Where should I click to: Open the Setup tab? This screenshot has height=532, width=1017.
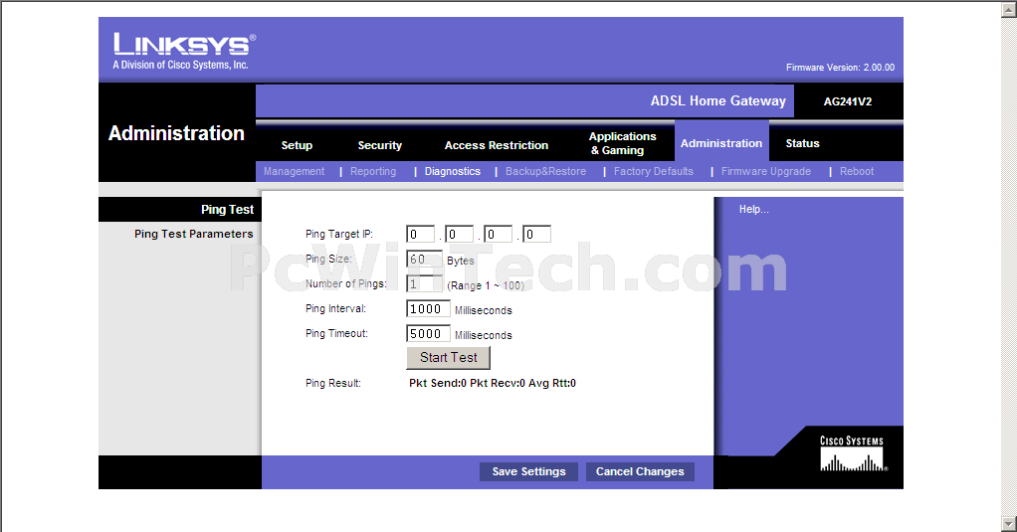point(297,145)
